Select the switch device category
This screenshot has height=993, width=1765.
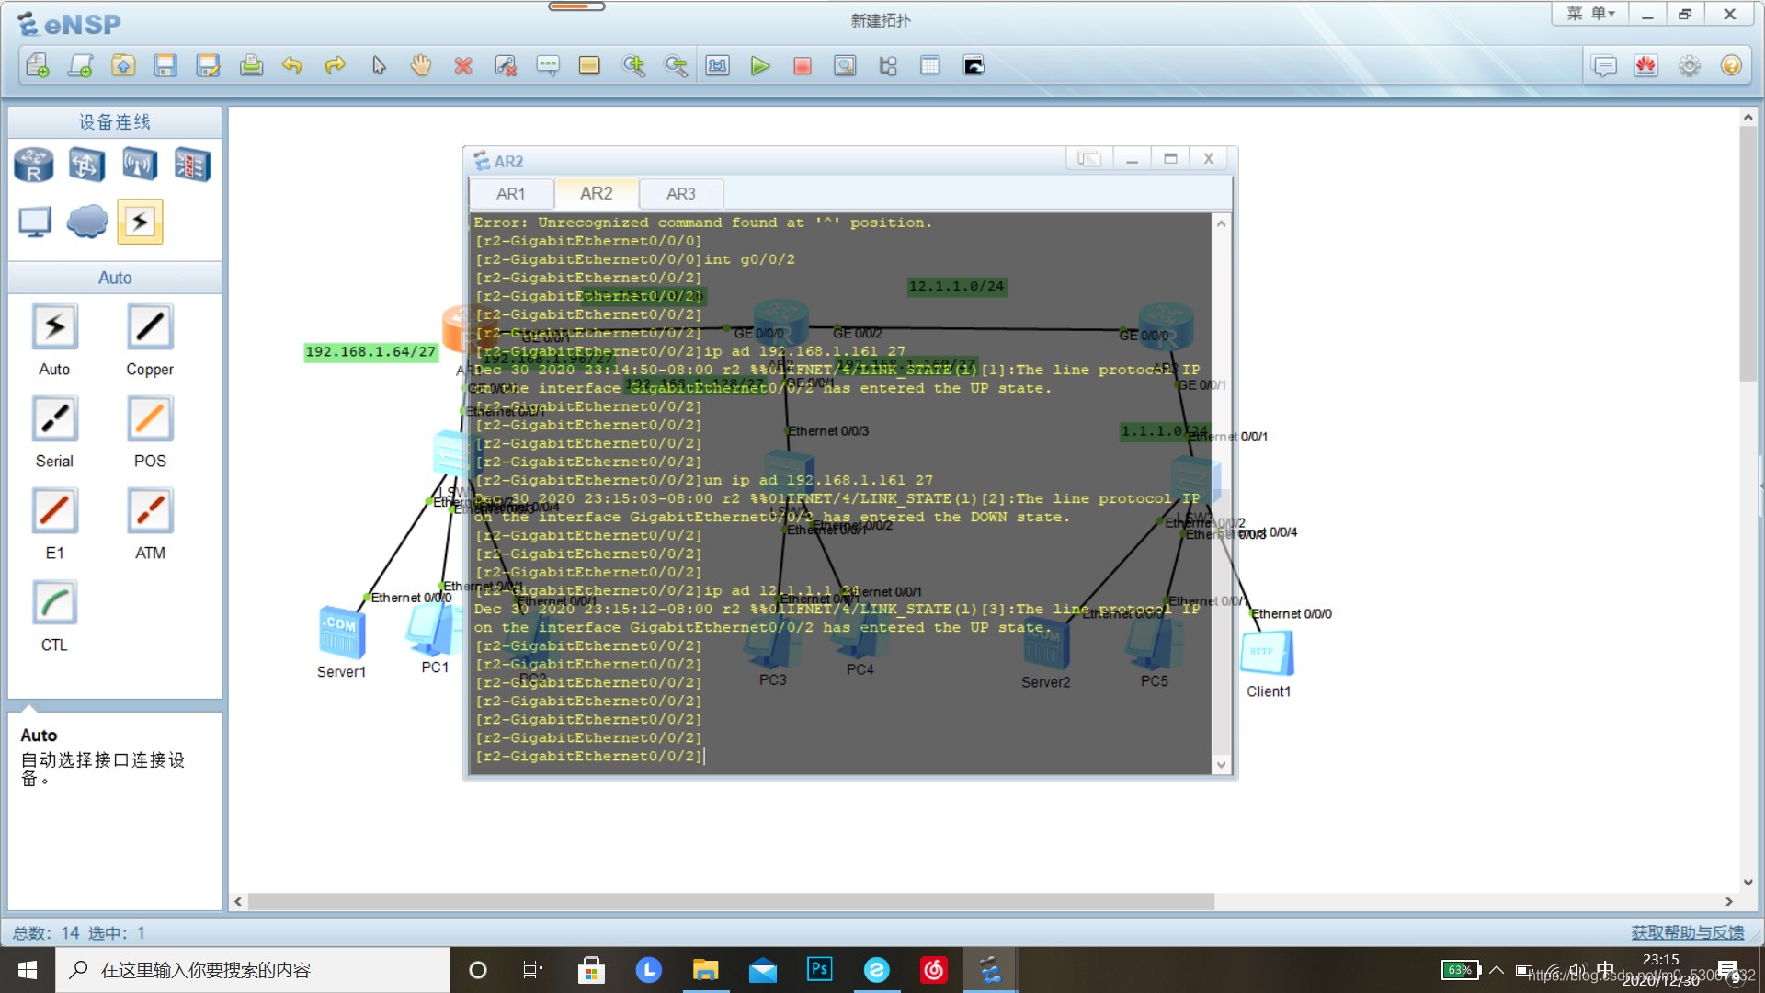tap(86, 165)
